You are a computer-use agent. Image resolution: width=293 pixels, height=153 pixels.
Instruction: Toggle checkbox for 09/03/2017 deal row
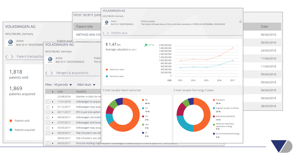tap(48, 133)
